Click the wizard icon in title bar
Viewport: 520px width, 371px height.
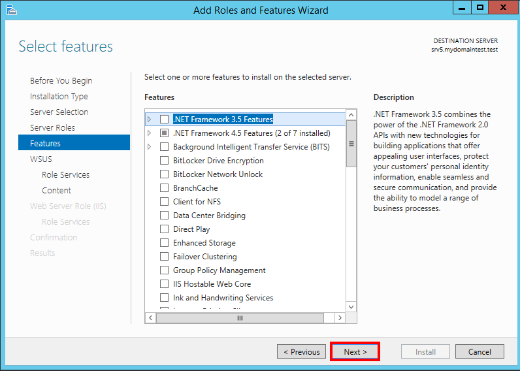11,10
